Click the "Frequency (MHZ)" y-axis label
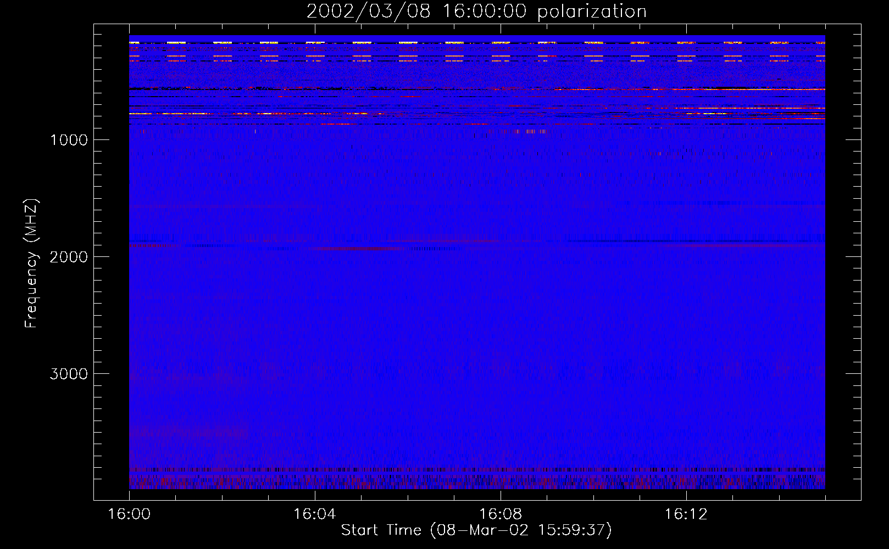Viewport: 889px width, 549px height. [x=32, y=264]
